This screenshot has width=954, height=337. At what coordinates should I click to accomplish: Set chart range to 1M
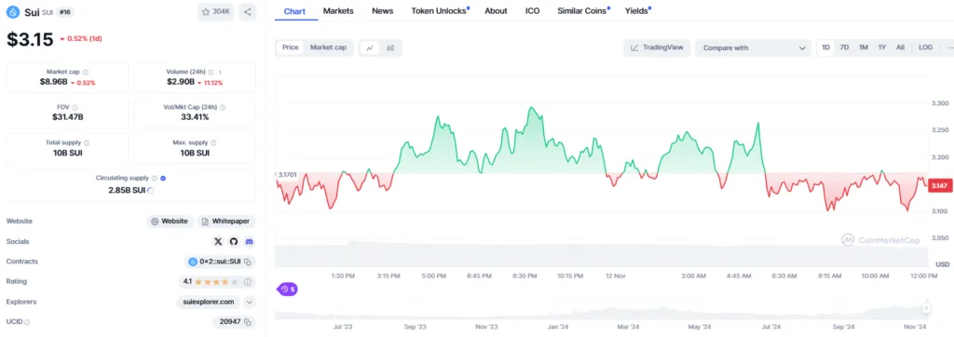click(864, 47)
